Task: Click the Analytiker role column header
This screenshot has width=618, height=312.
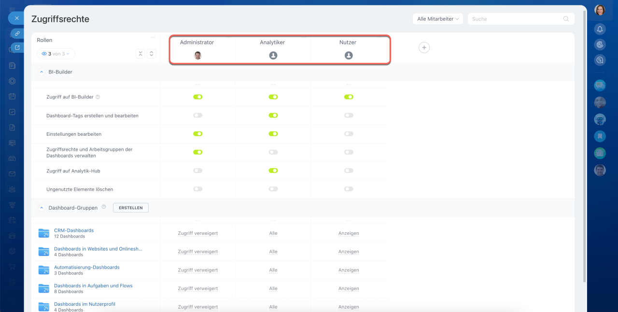Action: click(272, 43)
